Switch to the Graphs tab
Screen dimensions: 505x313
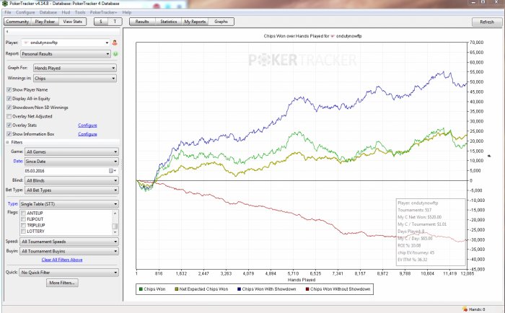[221, 22]
